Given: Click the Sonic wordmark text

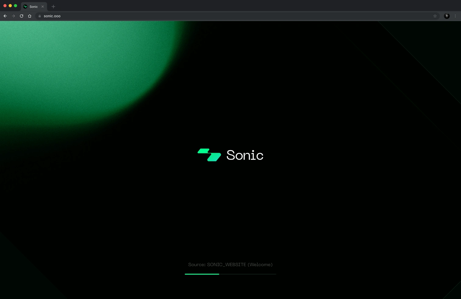Looking at the screenshot, I should [245, 155].
